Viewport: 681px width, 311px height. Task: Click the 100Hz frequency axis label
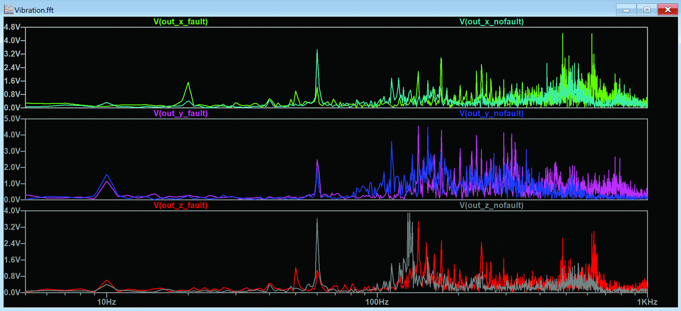point(377,302)
